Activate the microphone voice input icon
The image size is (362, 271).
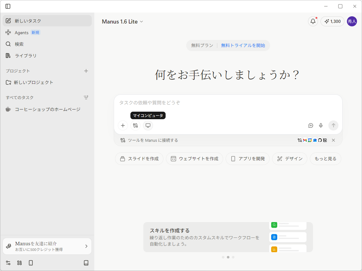coord(321,125)
